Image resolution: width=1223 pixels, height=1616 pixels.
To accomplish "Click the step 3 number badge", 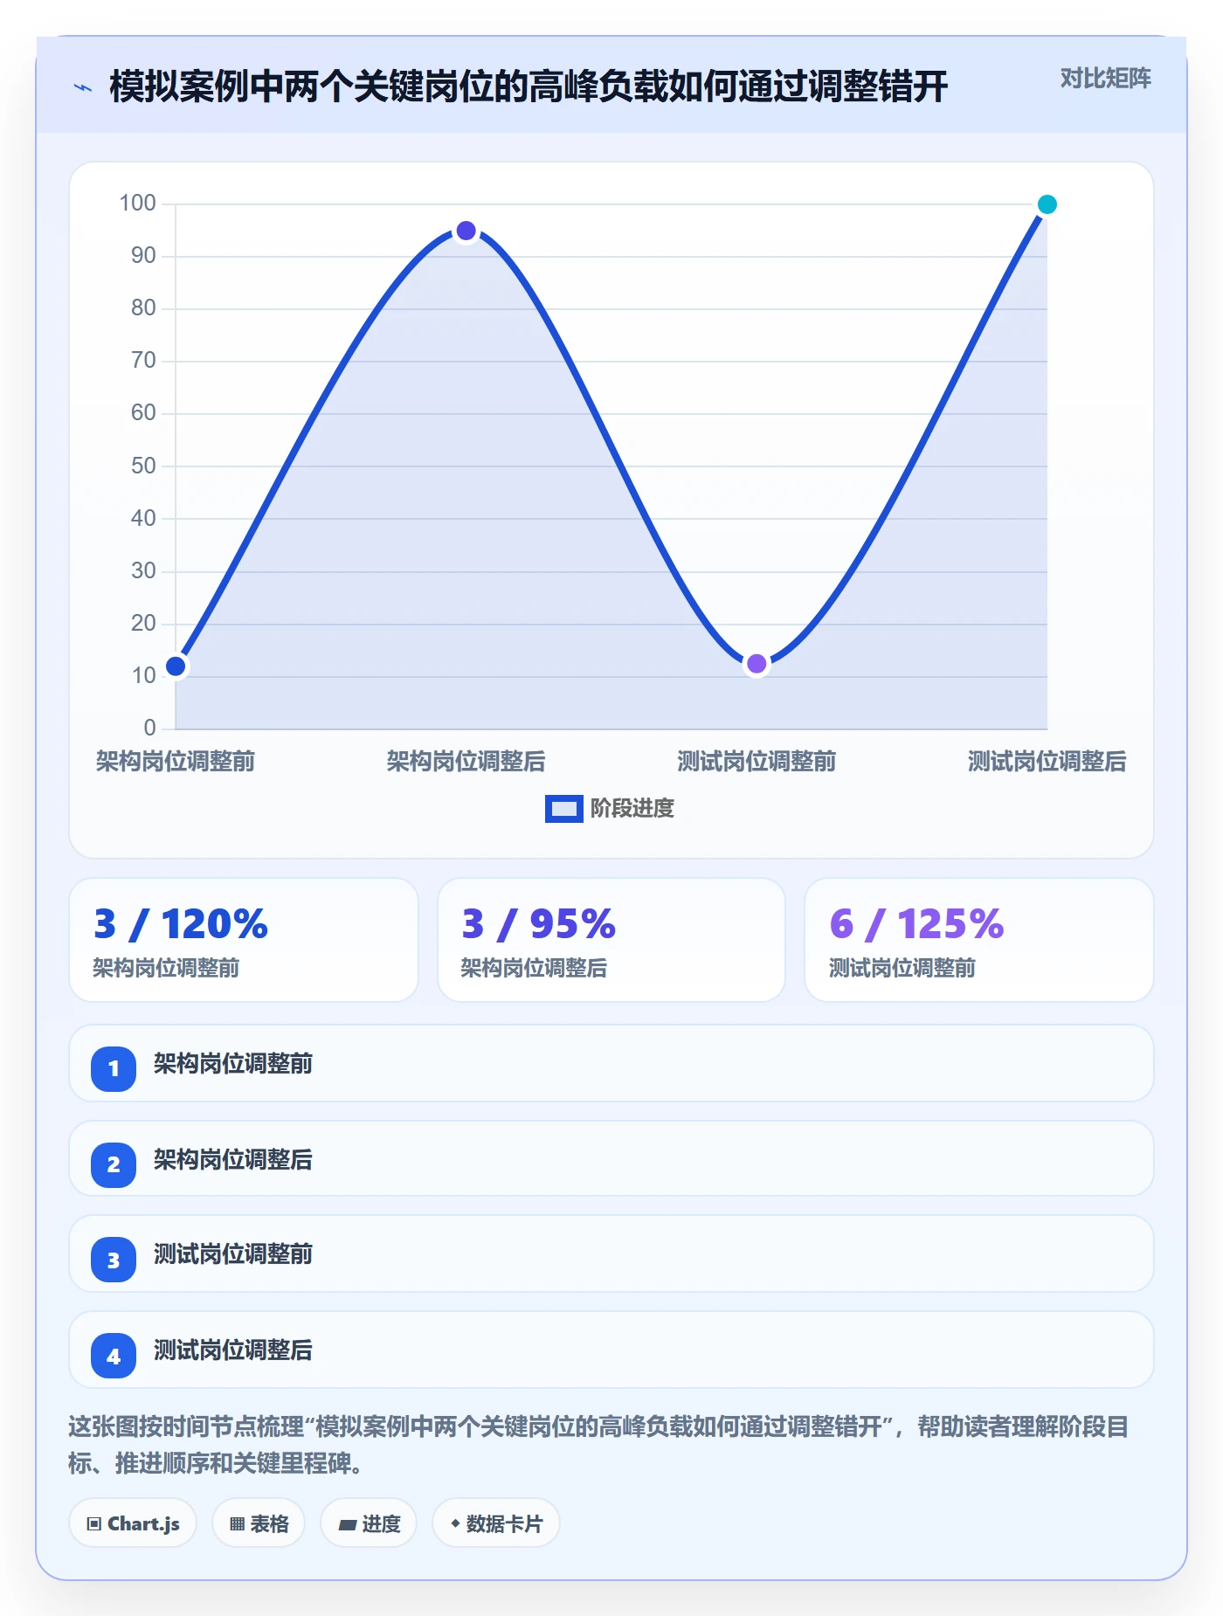I will click(x=114, y=1260).
